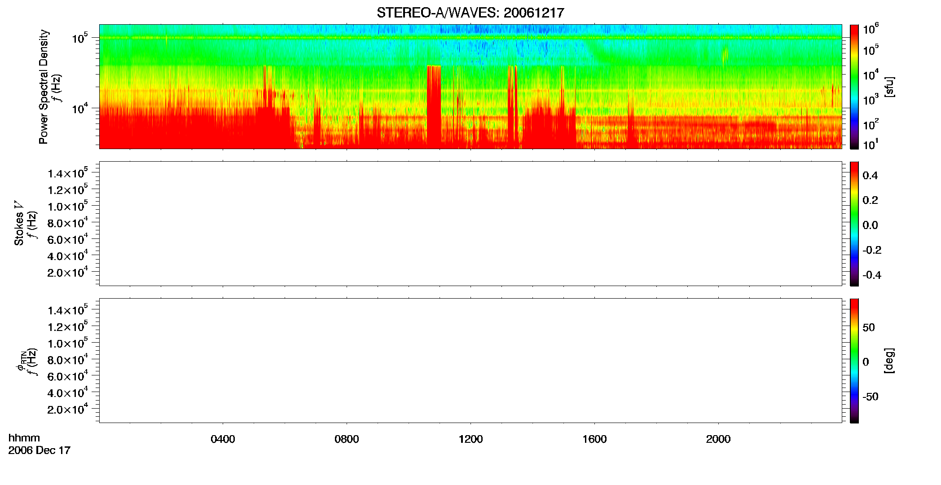Click the empty phi RTN plot panel

(470, 361)
